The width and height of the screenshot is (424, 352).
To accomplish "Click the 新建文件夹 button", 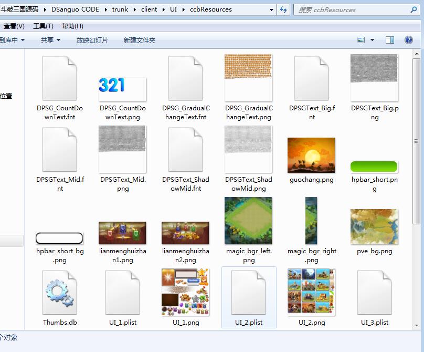I will [x=140, y=40].
